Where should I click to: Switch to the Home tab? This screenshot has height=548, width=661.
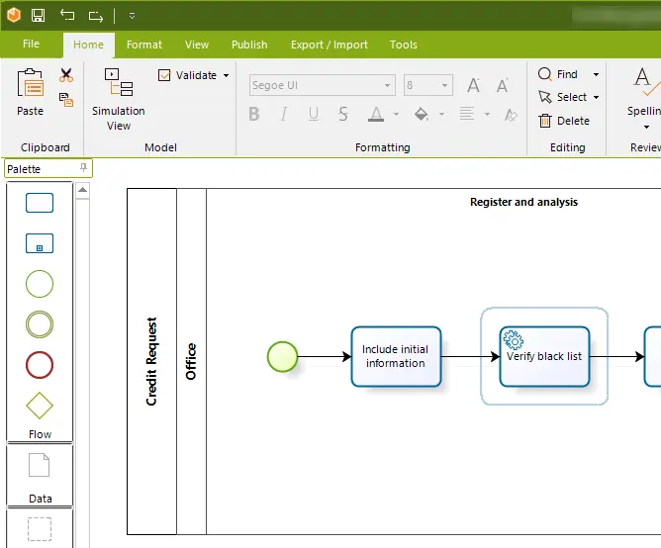point(88,45)
